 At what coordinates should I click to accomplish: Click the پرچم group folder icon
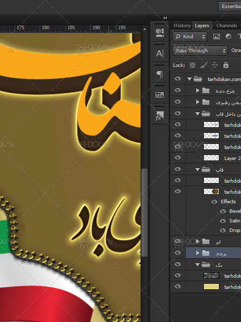[206, 253]
